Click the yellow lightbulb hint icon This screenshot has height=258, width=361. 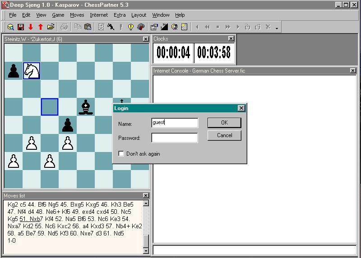click(131, 27)
